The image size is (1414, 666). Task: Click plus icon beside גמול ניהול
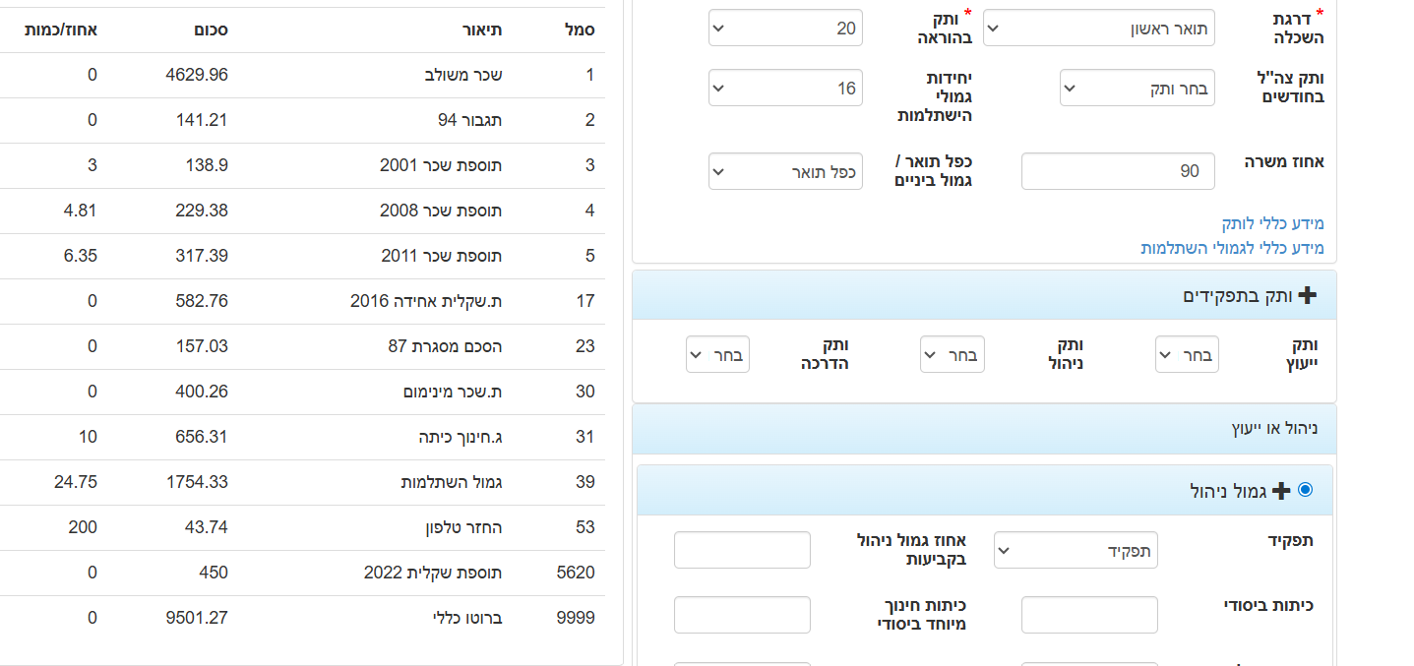pos(1280,490)
